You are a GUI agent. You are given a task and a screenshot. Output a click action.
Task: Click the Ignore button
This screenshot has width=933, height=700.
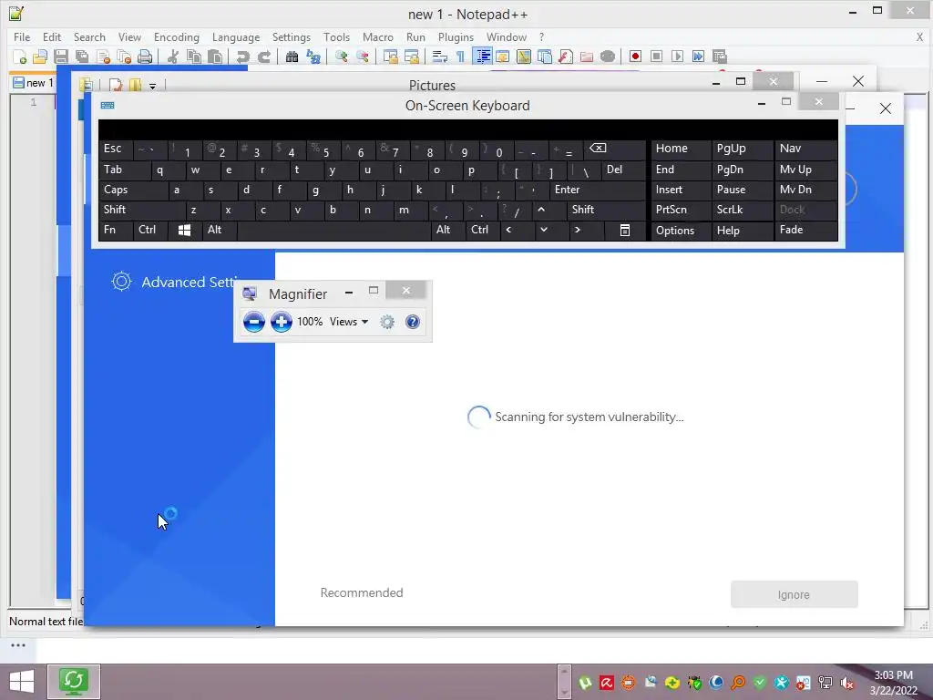795,594
